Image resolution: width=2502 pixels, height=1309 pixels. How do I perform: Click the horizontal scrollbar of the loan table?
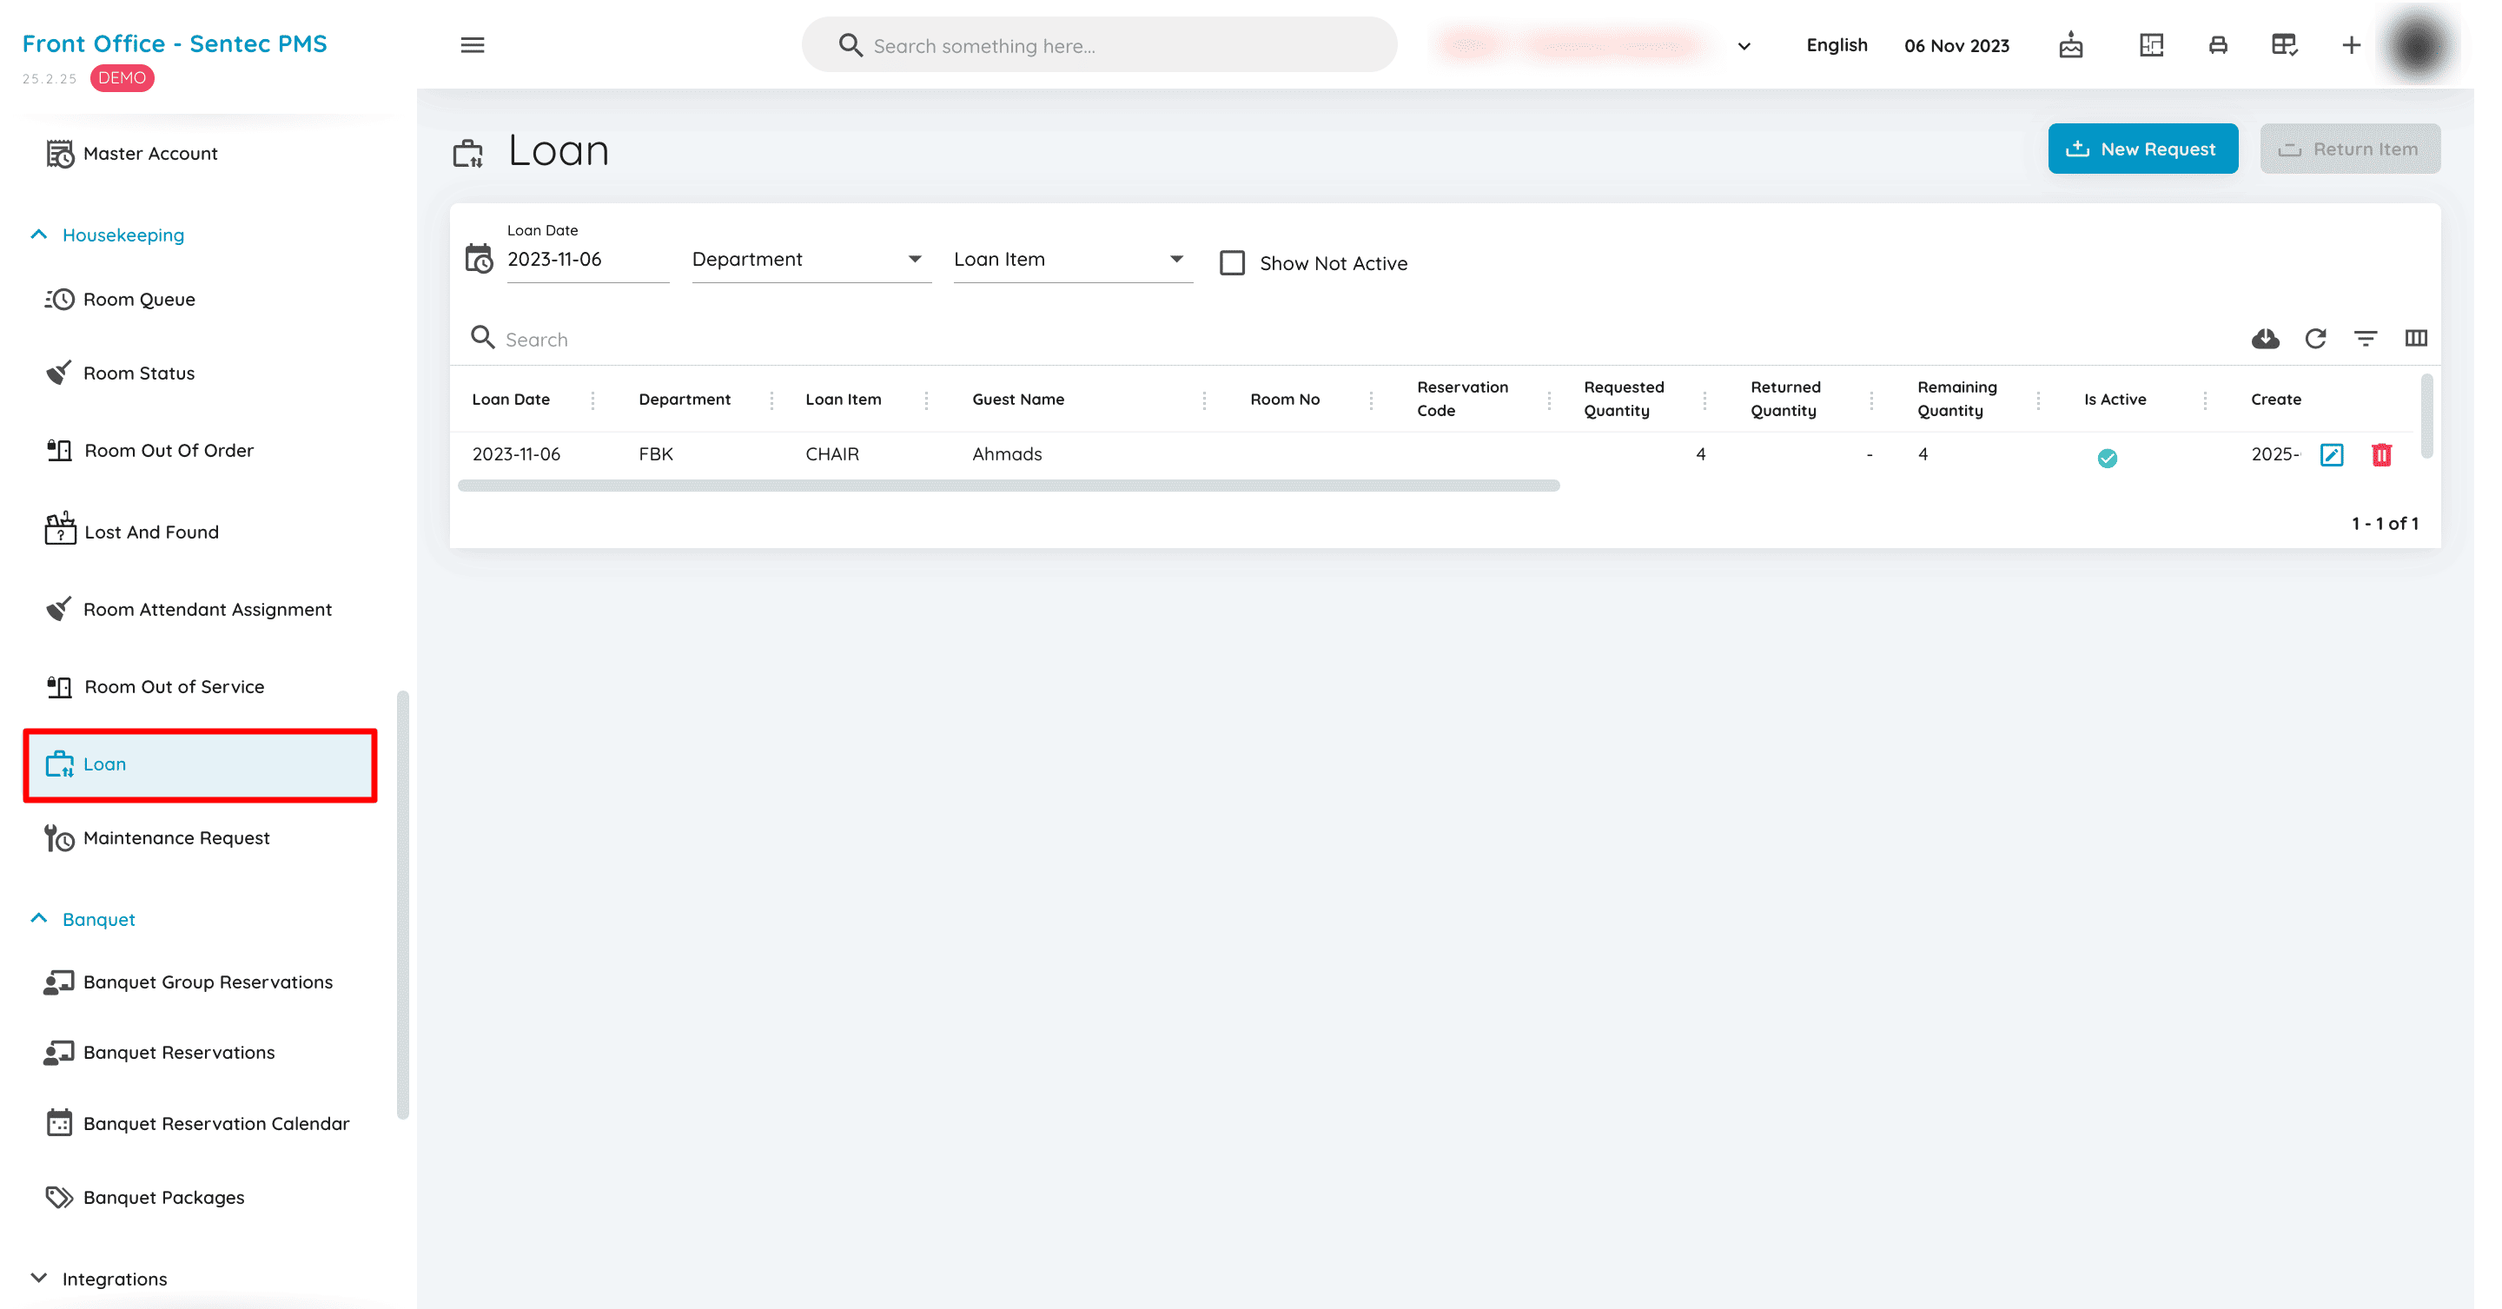1008,486
